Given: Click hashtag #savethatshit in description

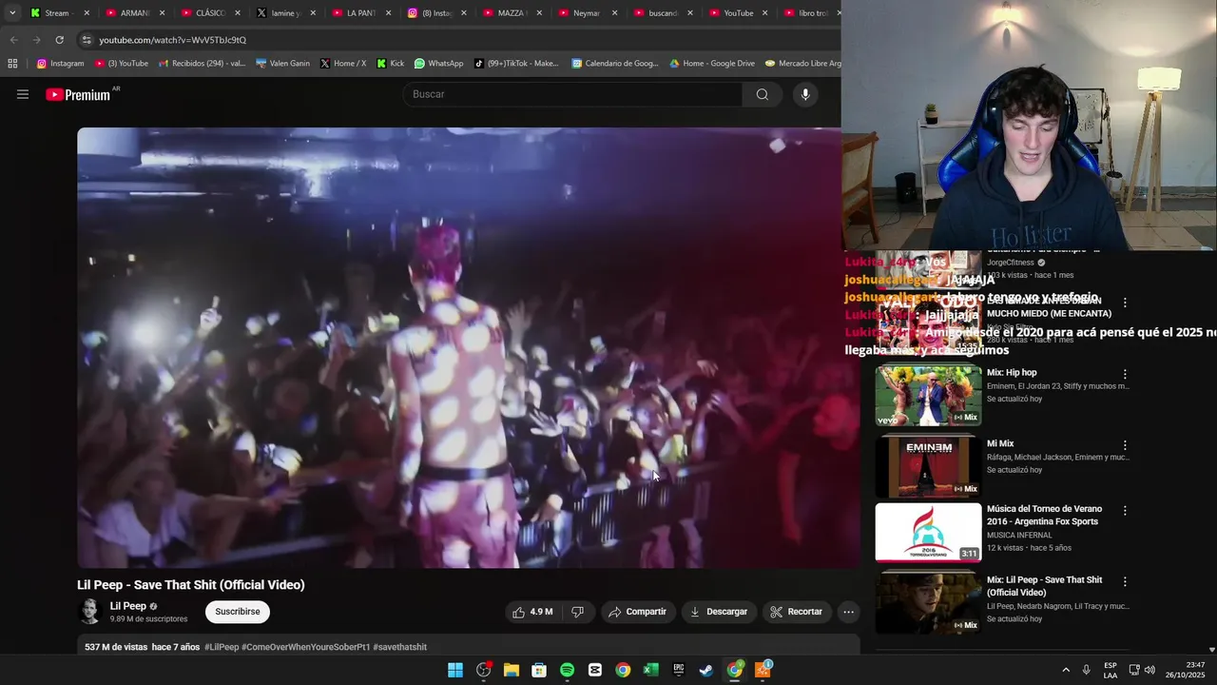Looking at the screenshot, I should tap(399, 647).
